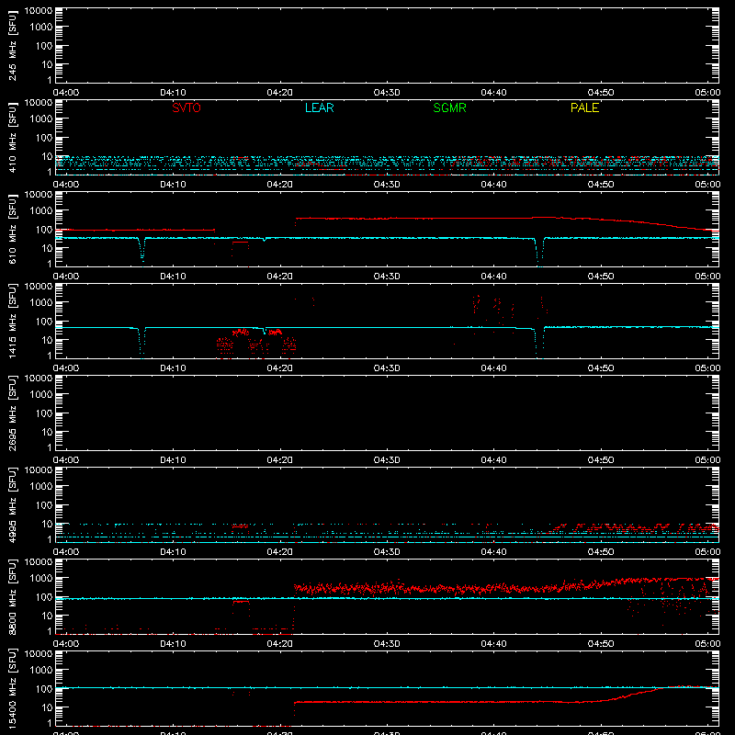Select the 410 MHz [SFU] axis title
The height and width of the screenshot is (735, 735).
(x=13, y=137)
